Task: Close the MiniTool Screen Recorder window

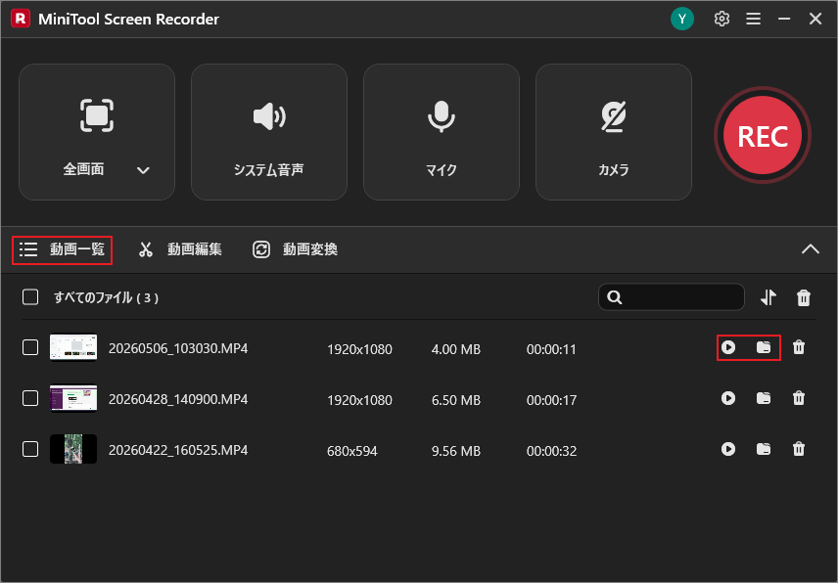Action: 815,19
